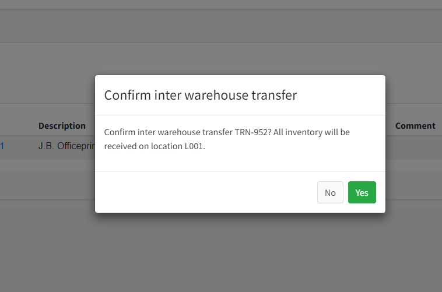Image resolution: width=442 pixels, height=292 pixels.
Task: Open the blue "1" link in the table row
Action: tap(2, 146)
